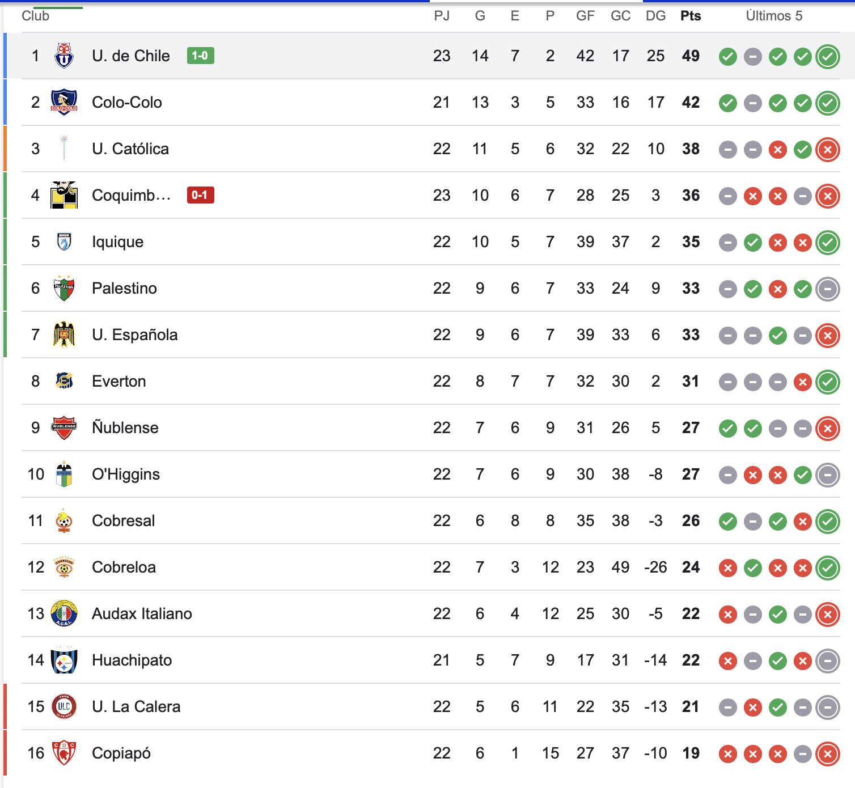Open the U. Católica team page

pyautogui.click(x=130, y=149)
